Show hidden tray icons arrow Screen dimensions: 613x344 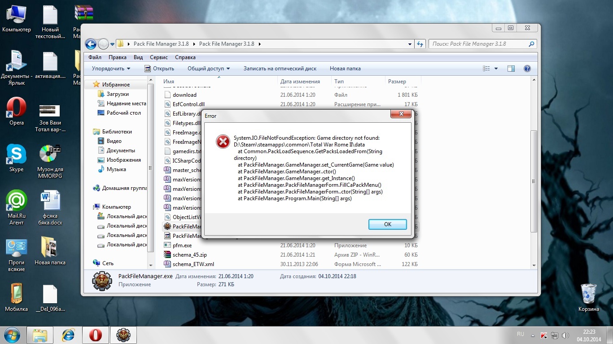(x=533, y=335)
